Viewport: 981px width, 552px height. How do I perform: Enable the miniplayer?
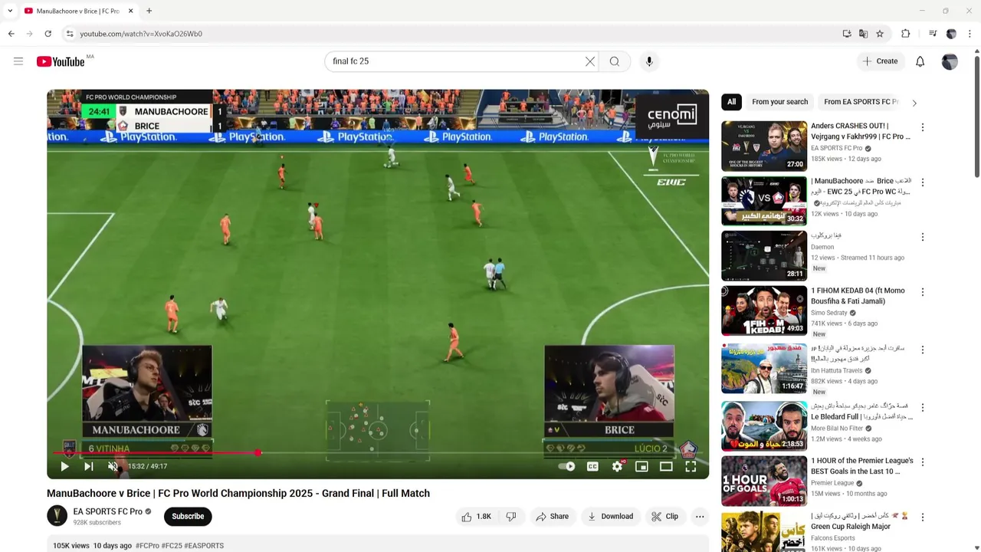[x=641, y=466]
